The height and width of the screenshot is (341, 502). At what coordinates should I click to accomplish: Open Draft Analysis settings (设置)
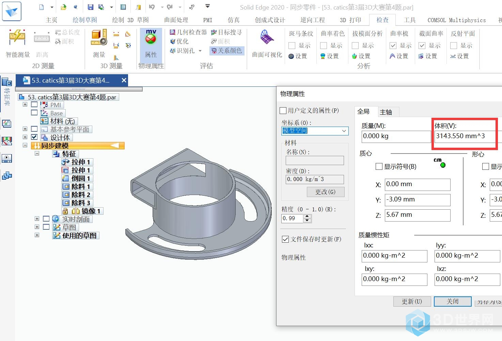(x=361, y=56)
